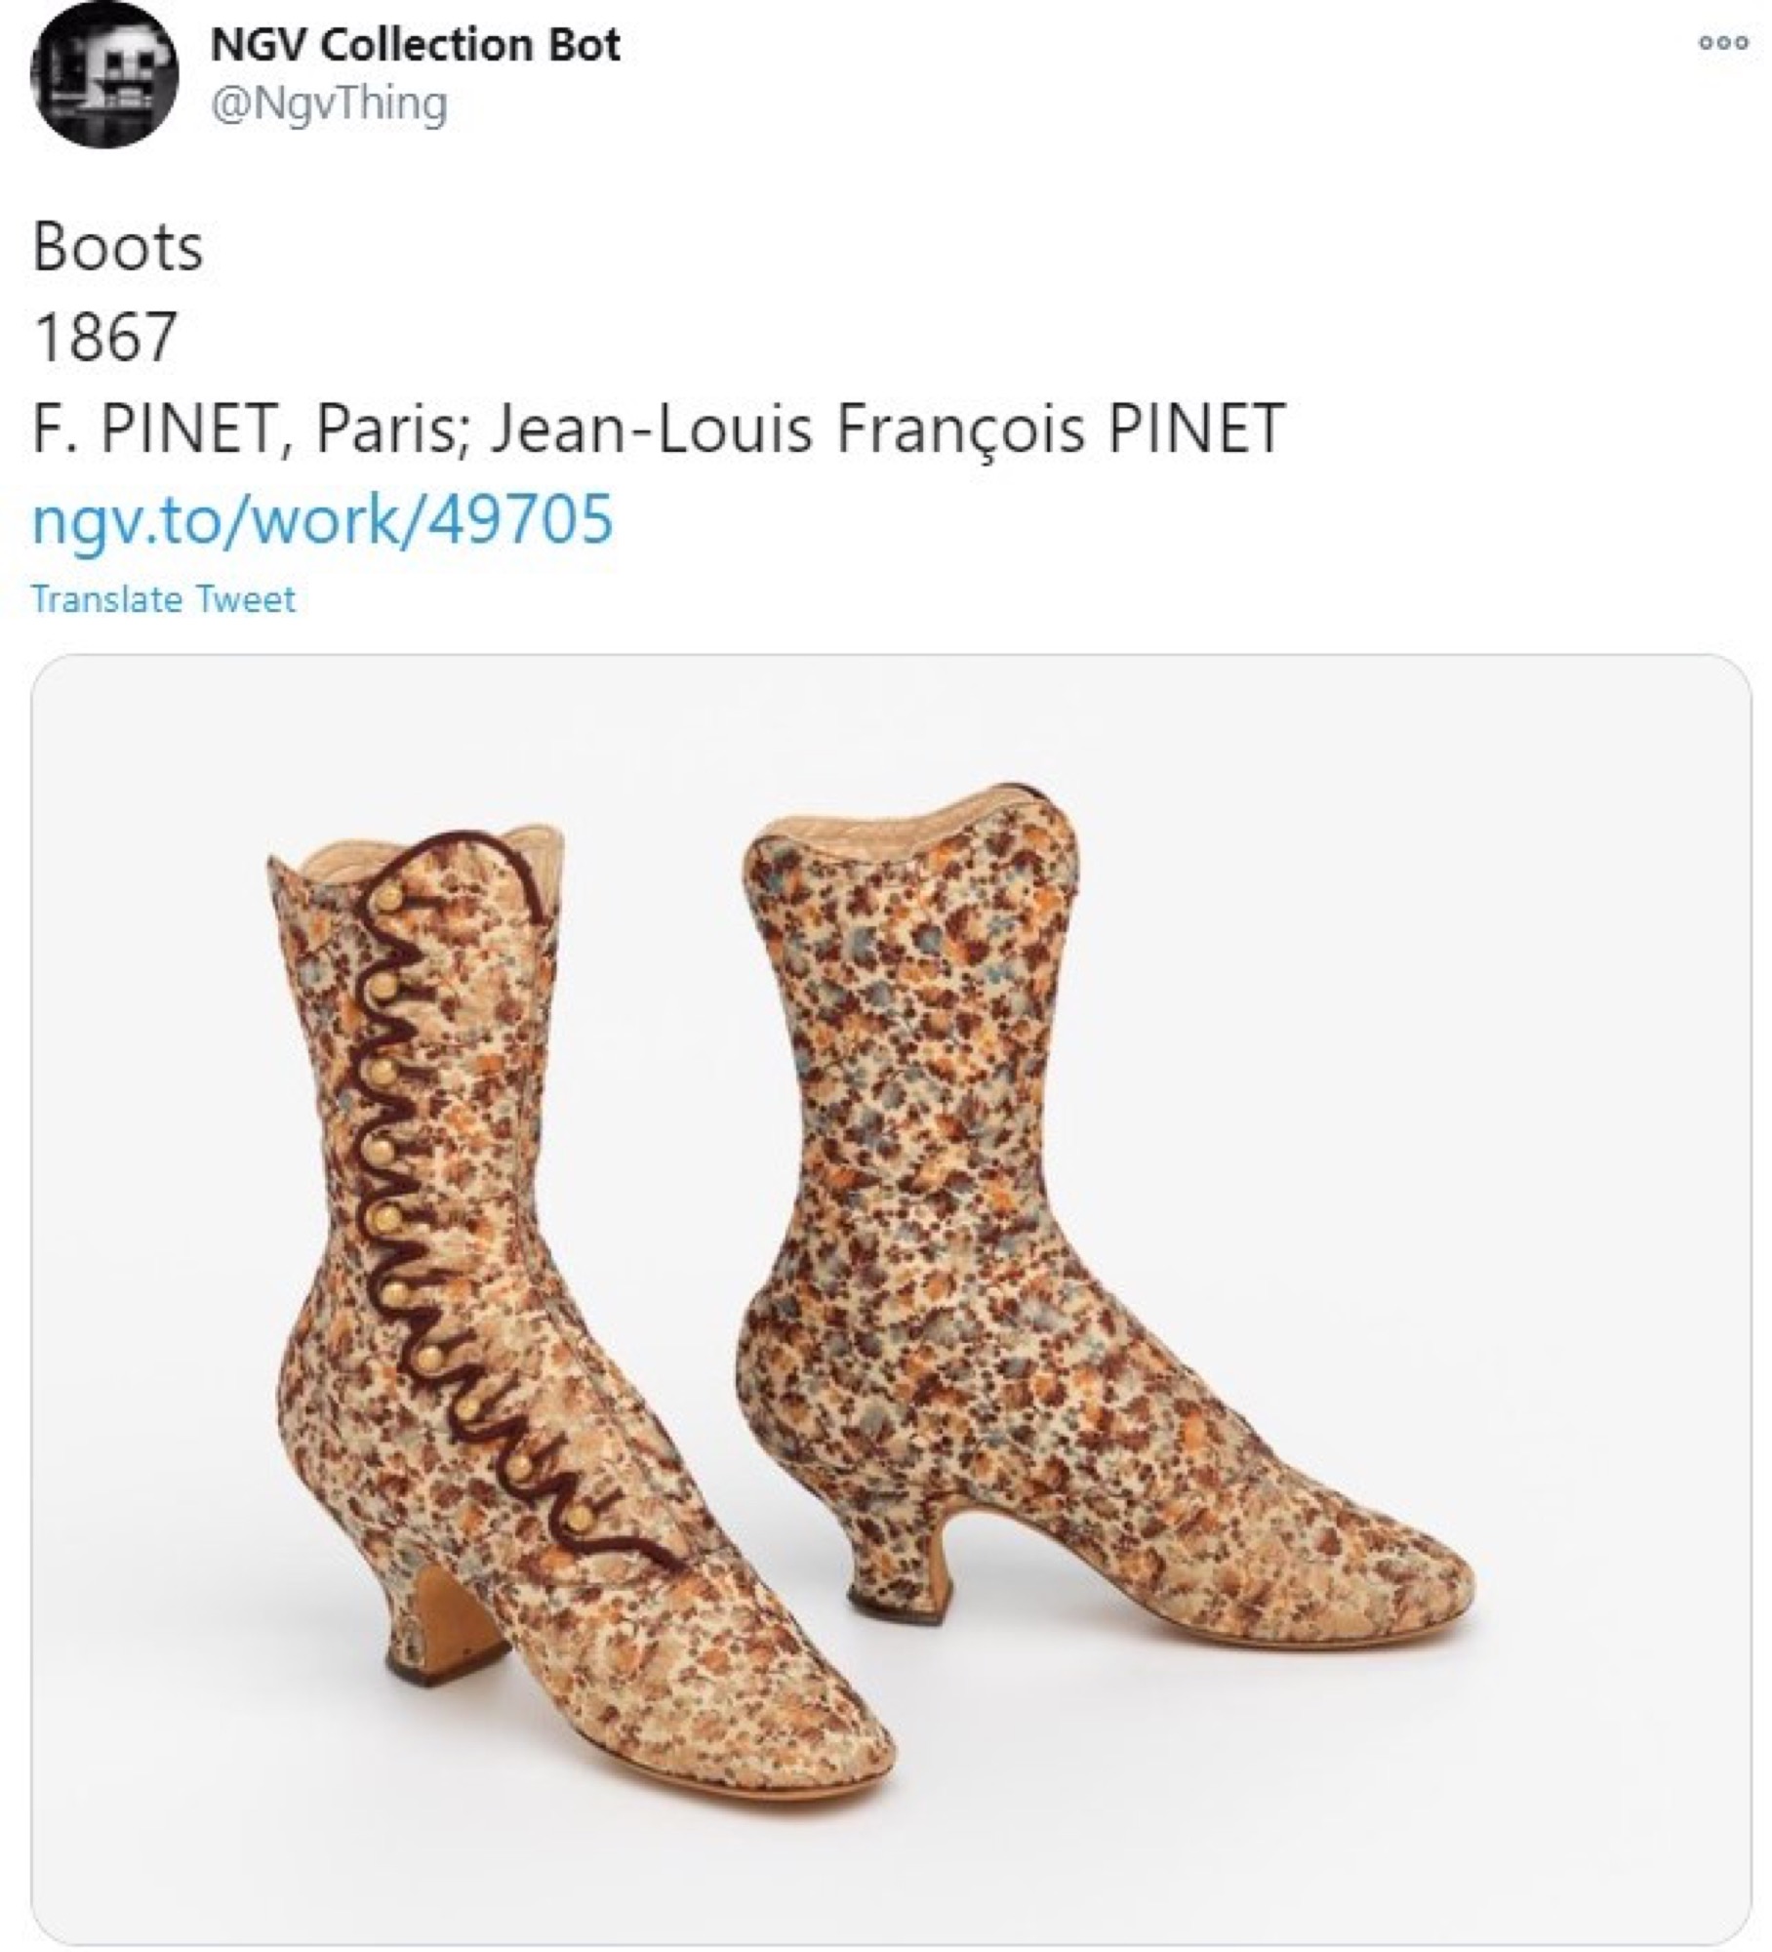
Task: Click the tweet title text "Boots"
Action: (x=118, y=248)
